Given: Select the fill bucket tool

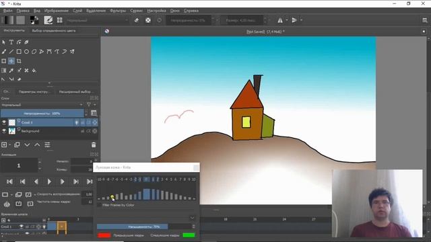Looking at the screenshot, I should coord(34,71).
